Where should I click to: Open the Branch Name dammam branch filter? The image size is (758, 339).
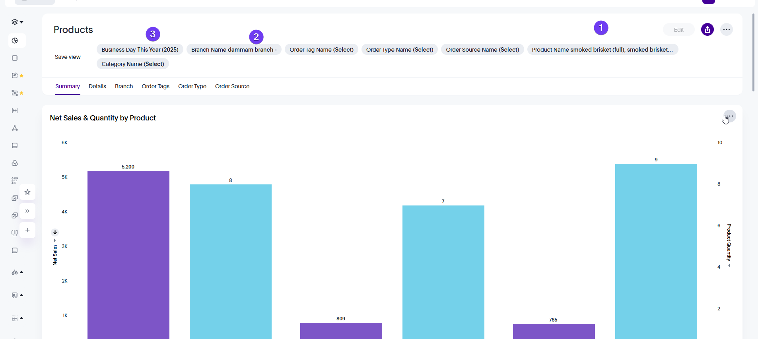tap(234, 50)
